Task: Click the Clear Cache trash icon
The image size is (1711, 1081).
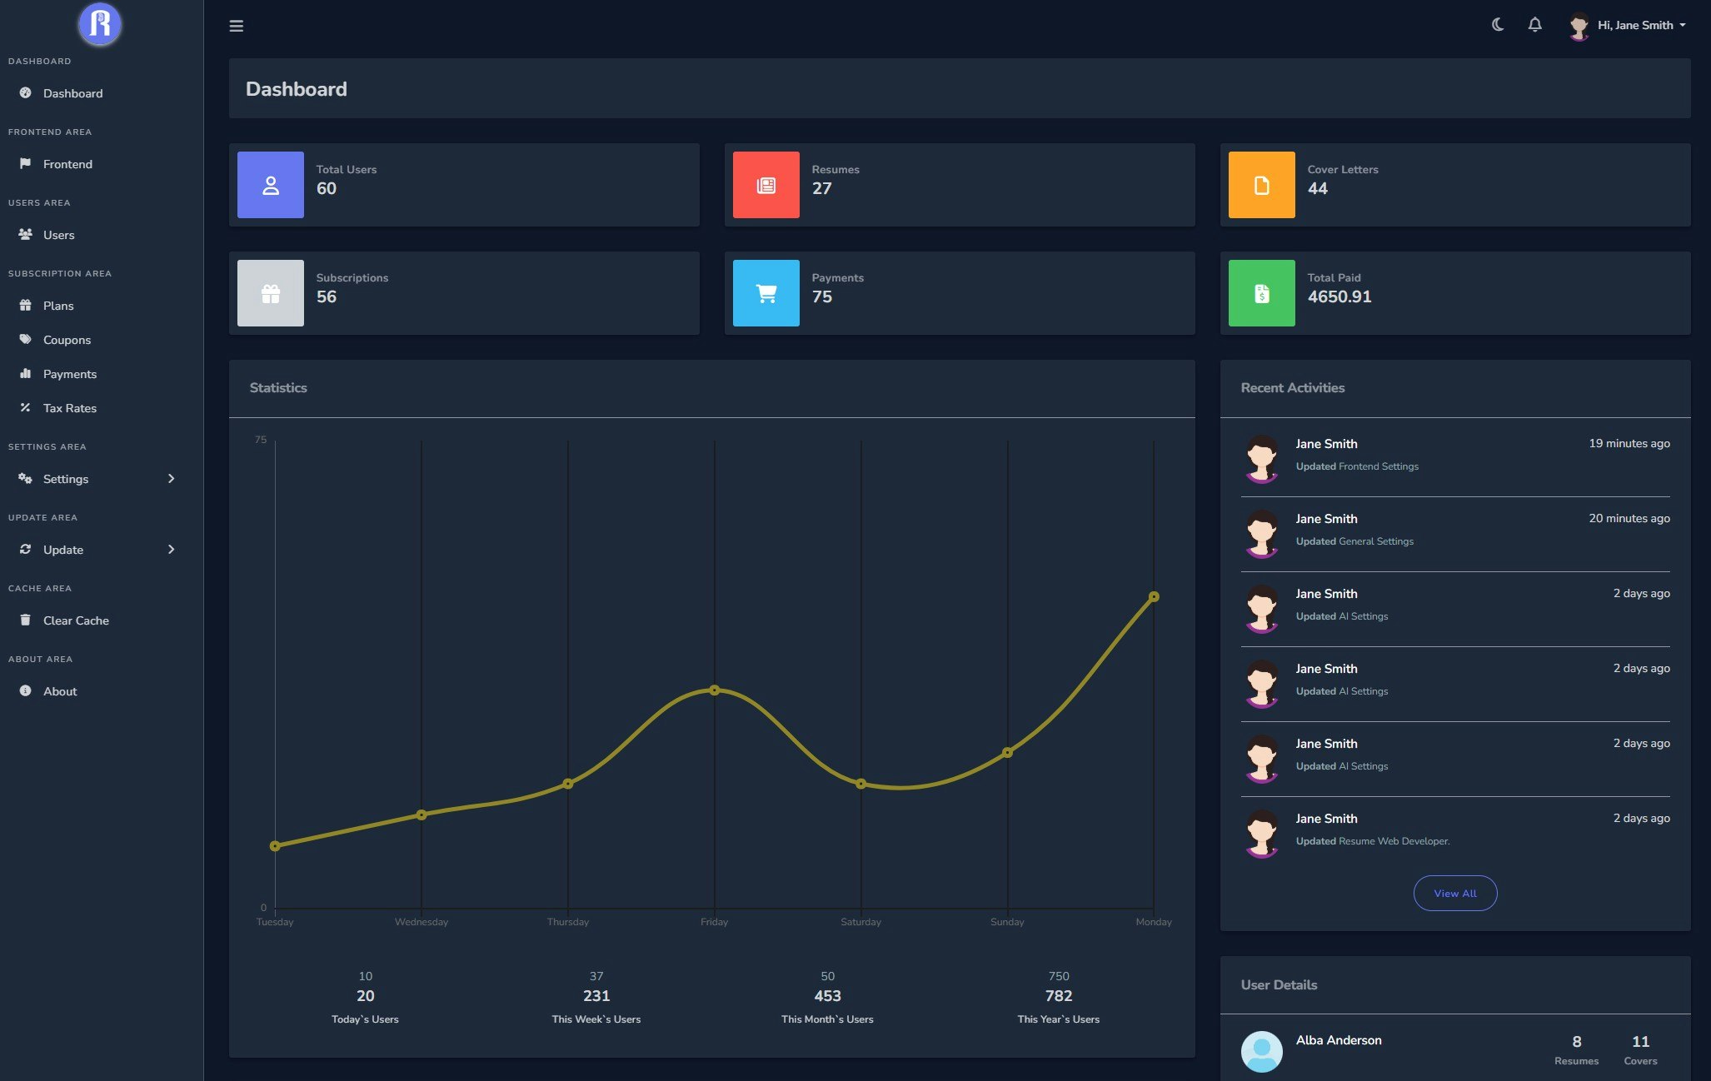Action: point(24,620)
